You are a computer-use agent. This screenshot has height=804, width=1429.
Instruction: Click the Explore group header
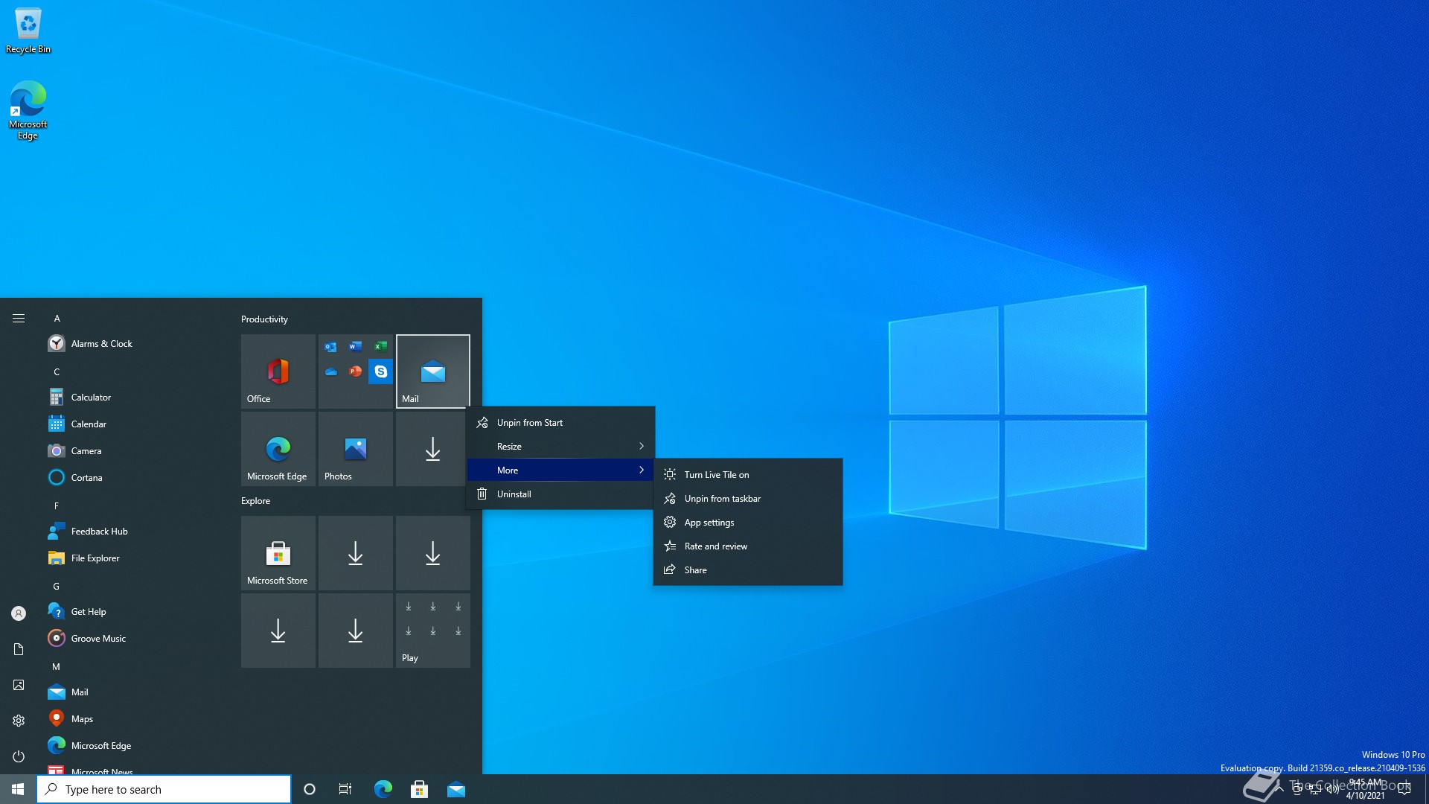[255, 501]
